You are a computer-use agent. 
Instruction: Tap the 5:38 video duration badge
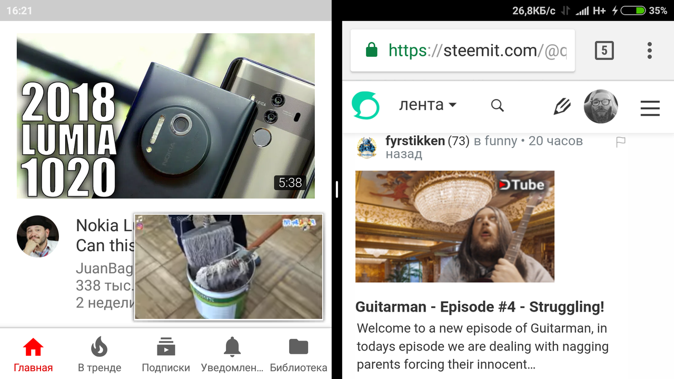click(290, 183)
